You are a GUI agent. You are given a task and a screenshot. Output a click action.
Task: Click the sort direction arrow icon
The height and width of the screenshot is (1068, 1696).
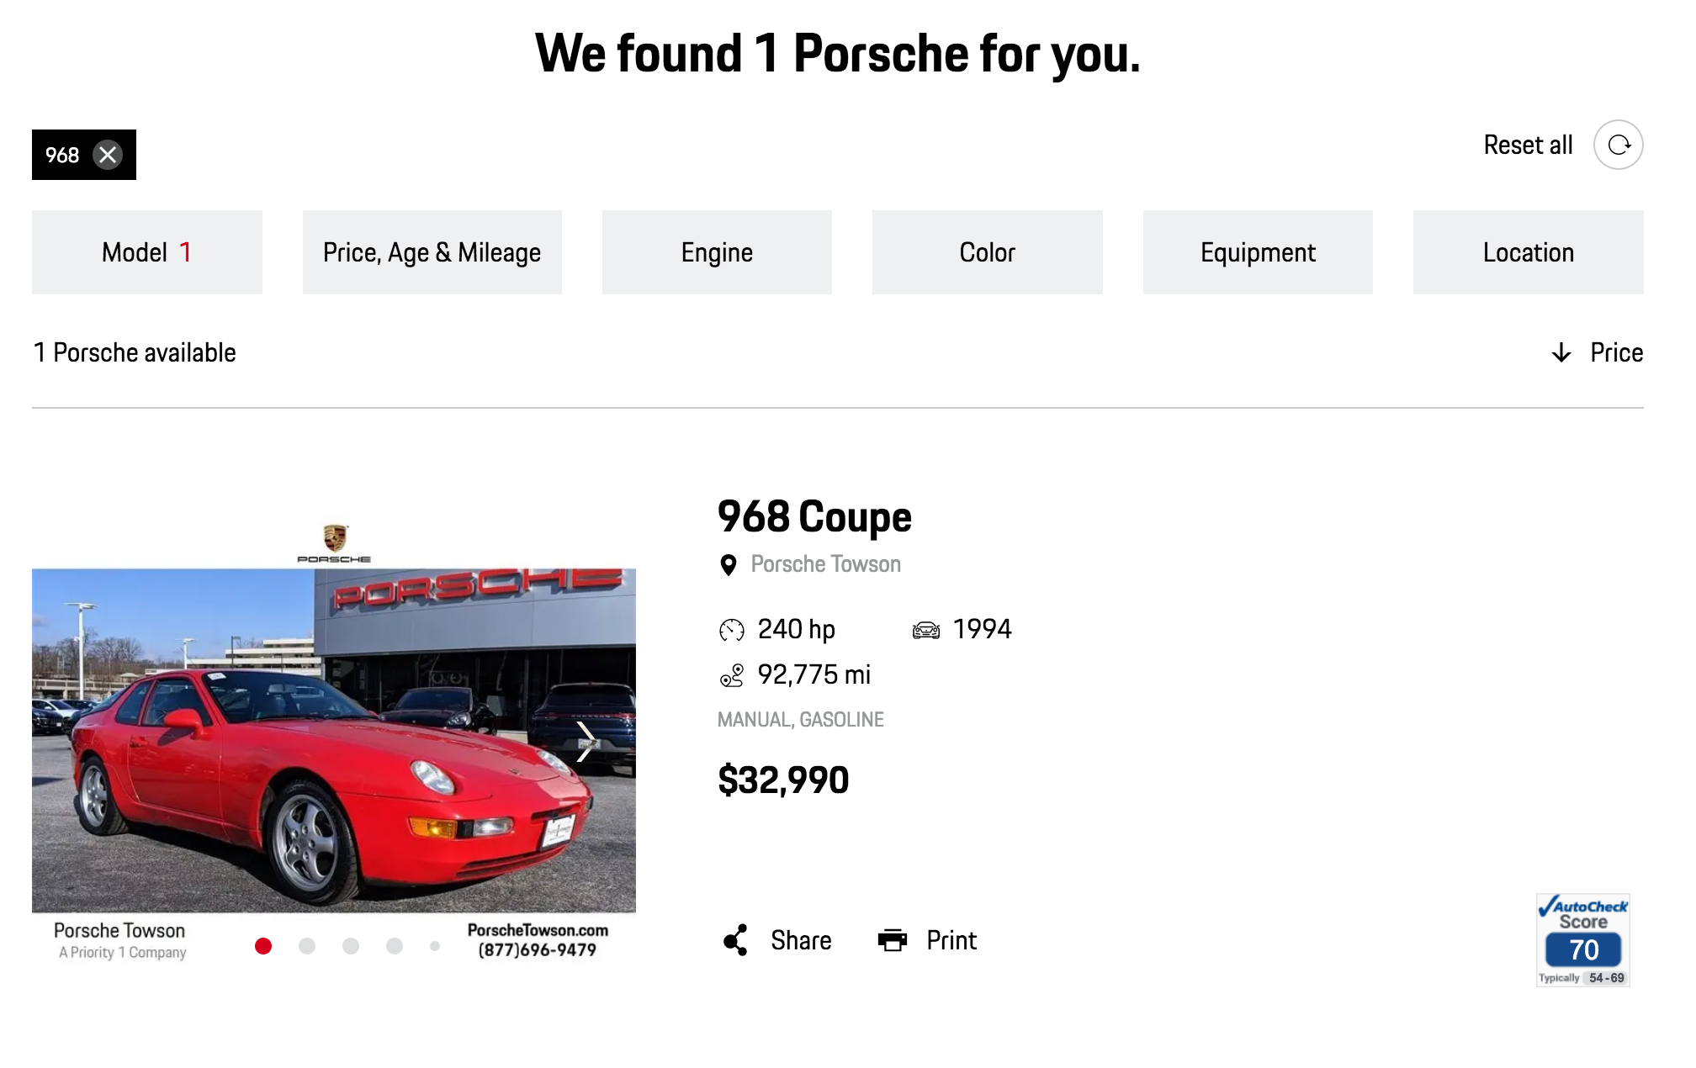tap(1561, 352)
